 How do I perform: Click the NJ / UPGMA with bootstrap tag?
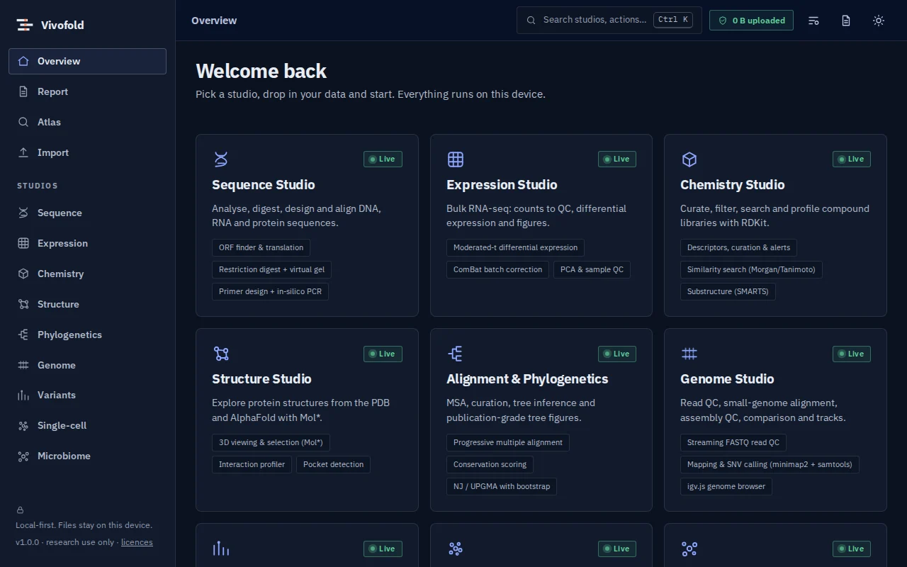pyautogui.click(x=502, y=486)
